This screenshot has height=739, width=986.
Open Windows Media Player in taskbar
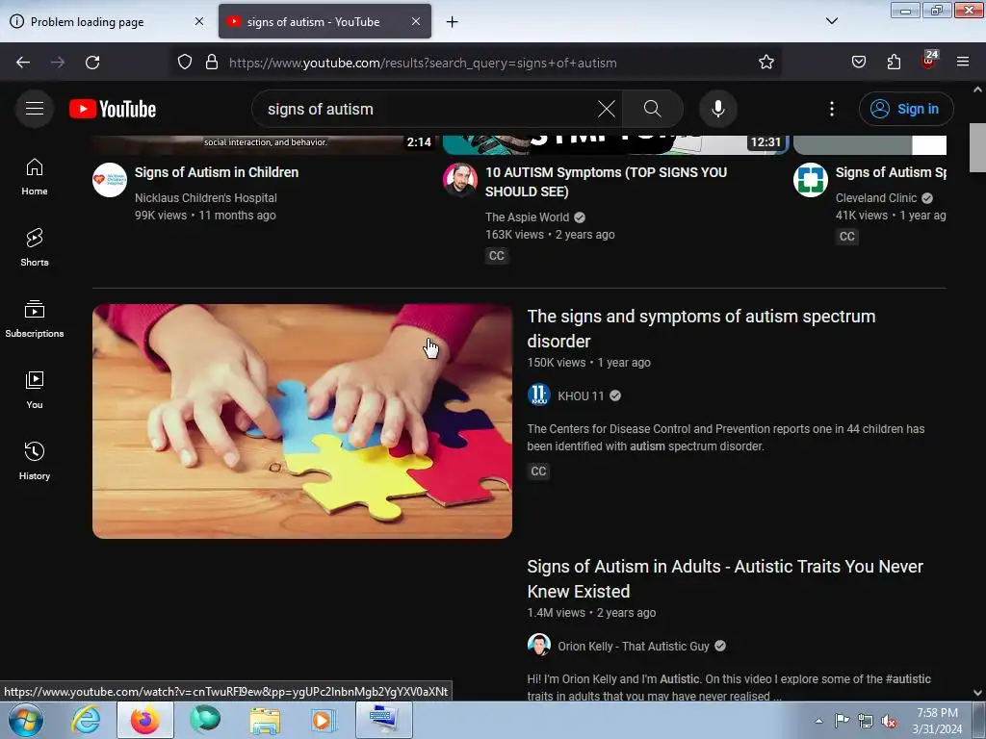click(x=324, y=720)
